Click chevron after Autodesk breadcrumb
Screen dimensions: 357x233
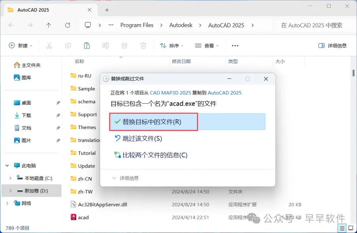tap(200, 25)
